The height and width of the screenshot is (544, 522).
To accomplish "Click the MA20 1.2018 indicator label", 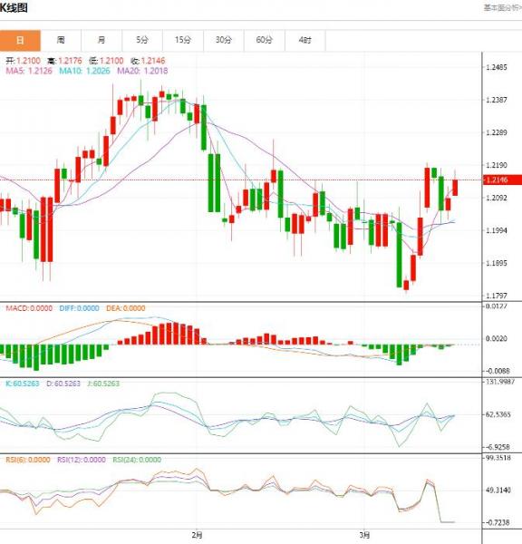I will [x=142, y=71].
